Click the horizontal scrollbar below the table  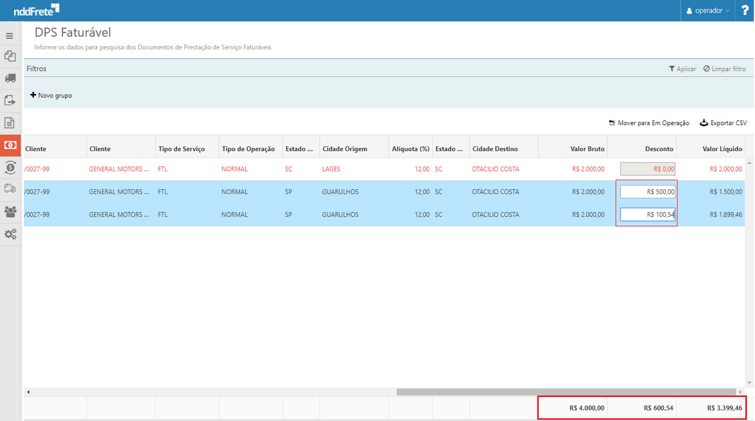pos(566,391)
